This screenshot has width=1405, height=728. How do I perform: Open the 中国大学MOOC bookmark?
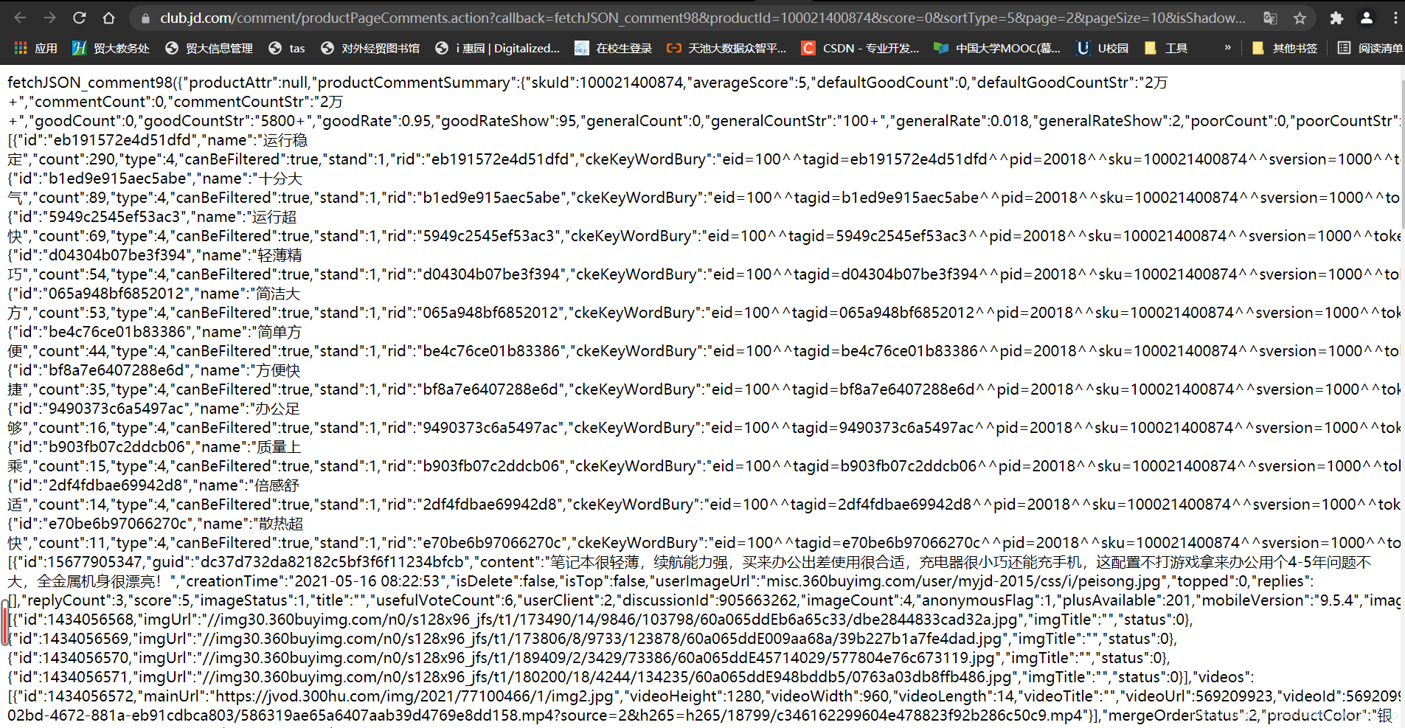coord(997,48)
